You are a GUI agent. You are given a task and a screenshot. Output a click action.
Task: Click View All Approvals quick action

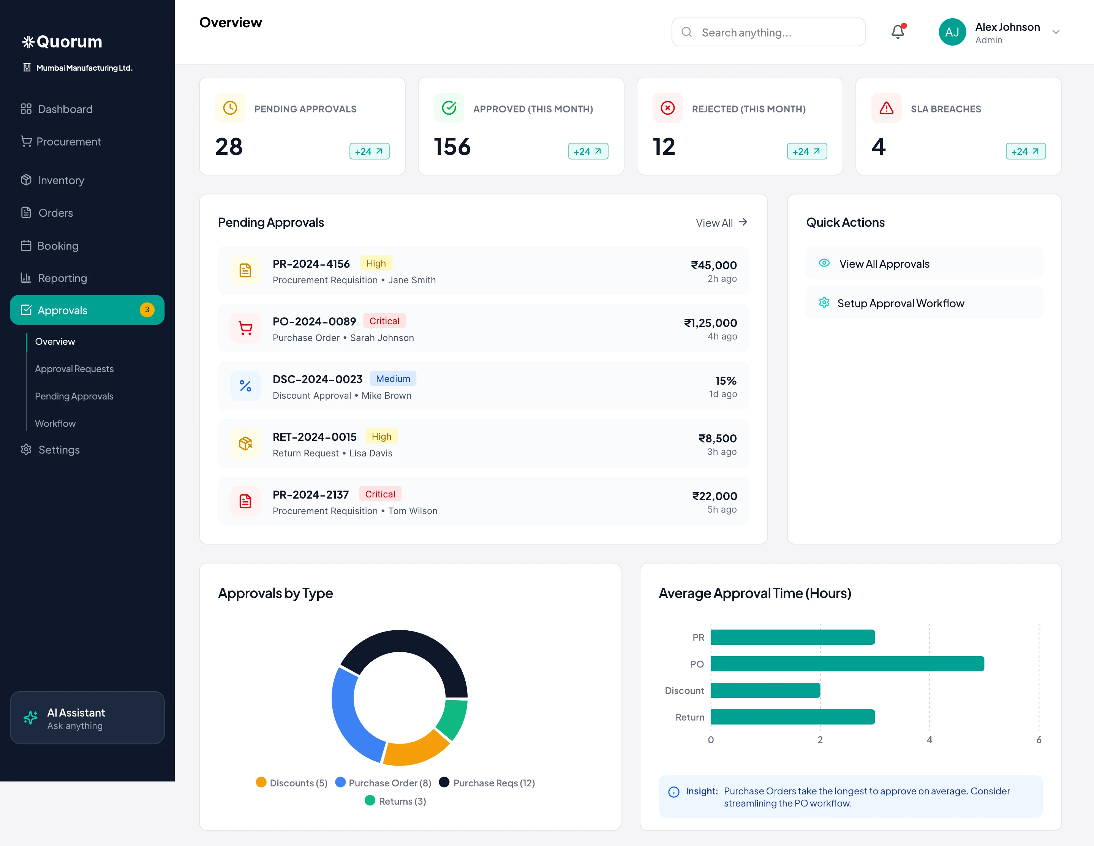click(x=924, y=263)
